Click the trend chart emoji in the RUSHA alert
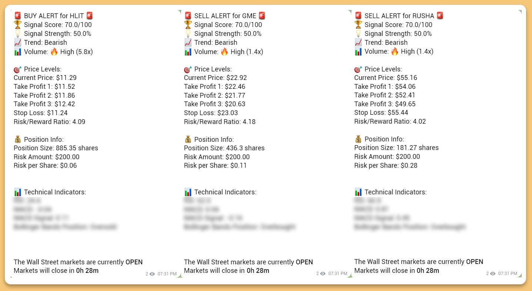Viewport: 532px width, 291px height. (x=358, y=42)
